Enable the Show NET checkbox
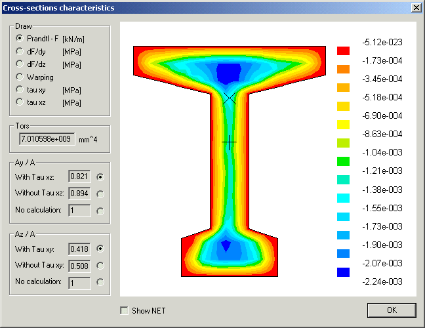The height and width of the screenshot is (328, 425). tap(125, 310)
